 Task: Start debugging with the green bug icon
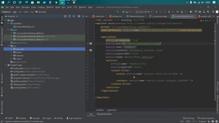coord(169,12)
